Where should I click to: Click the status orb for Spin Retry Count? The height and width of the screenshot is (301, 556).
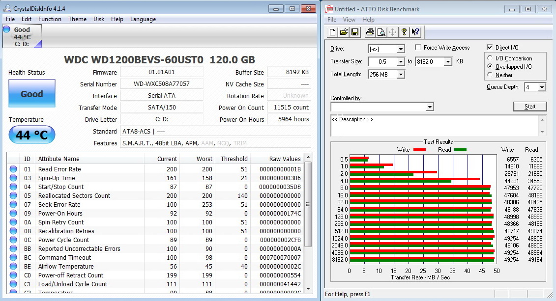(x=13, y=222)
